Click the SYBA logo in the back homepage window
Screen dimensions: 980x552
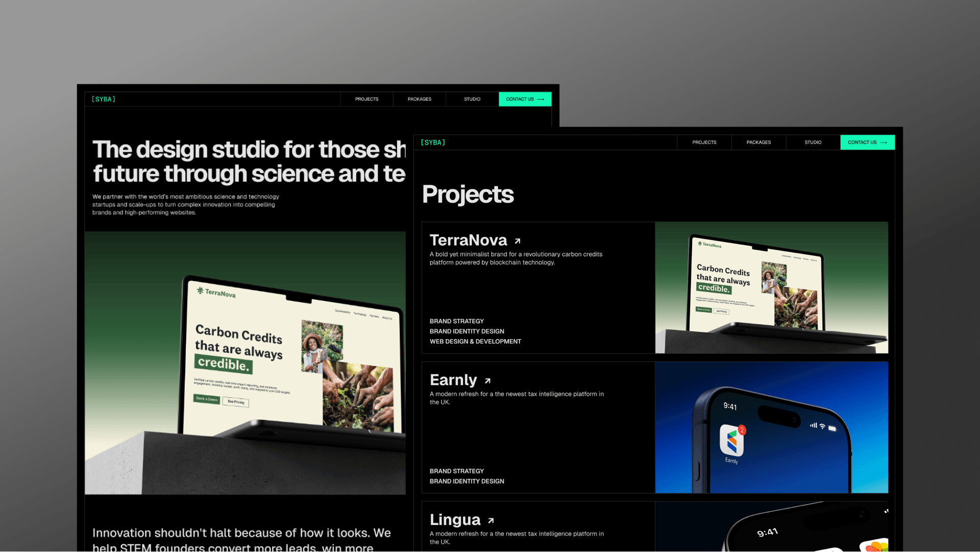coord(104,99)
